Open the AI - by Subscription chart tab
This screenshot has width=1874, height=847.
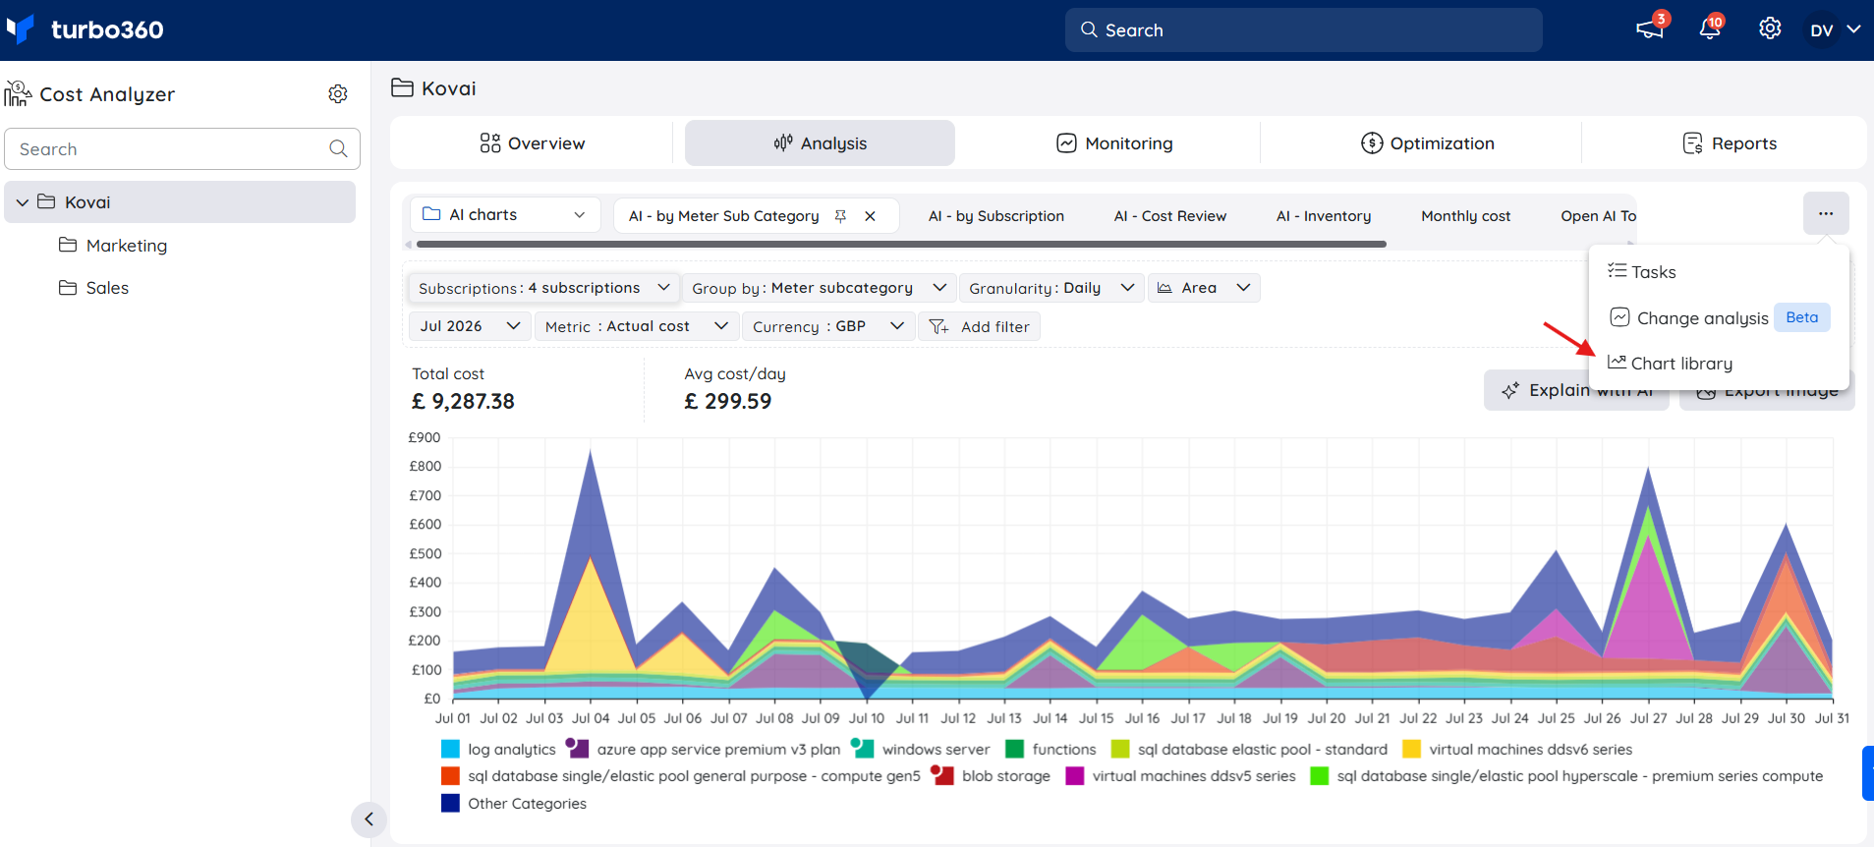click(x=996, y=216)
